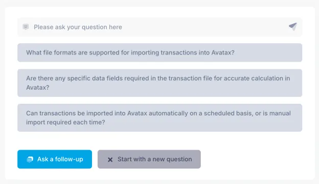Open the 'Are there any specific data fields' question
319x184 pixels.
pos(159,83)
